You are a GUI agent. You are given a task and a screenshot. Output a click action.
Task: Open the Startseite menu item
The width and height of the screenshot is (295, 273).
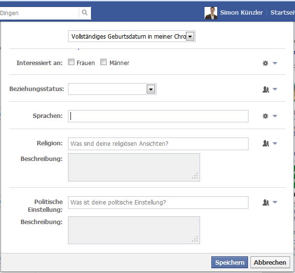(x=282, y=13)
